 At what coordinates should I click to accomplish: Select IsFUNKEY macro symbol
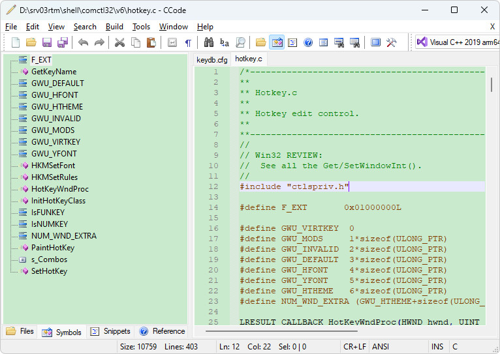[48, 213]
